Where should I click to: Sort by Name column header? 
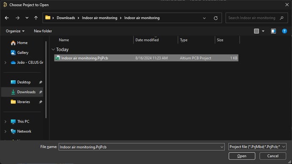64,40
